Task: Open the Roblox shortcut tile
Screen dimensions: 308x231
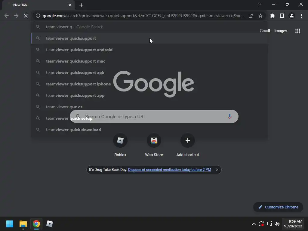Action: click(120, 145)
